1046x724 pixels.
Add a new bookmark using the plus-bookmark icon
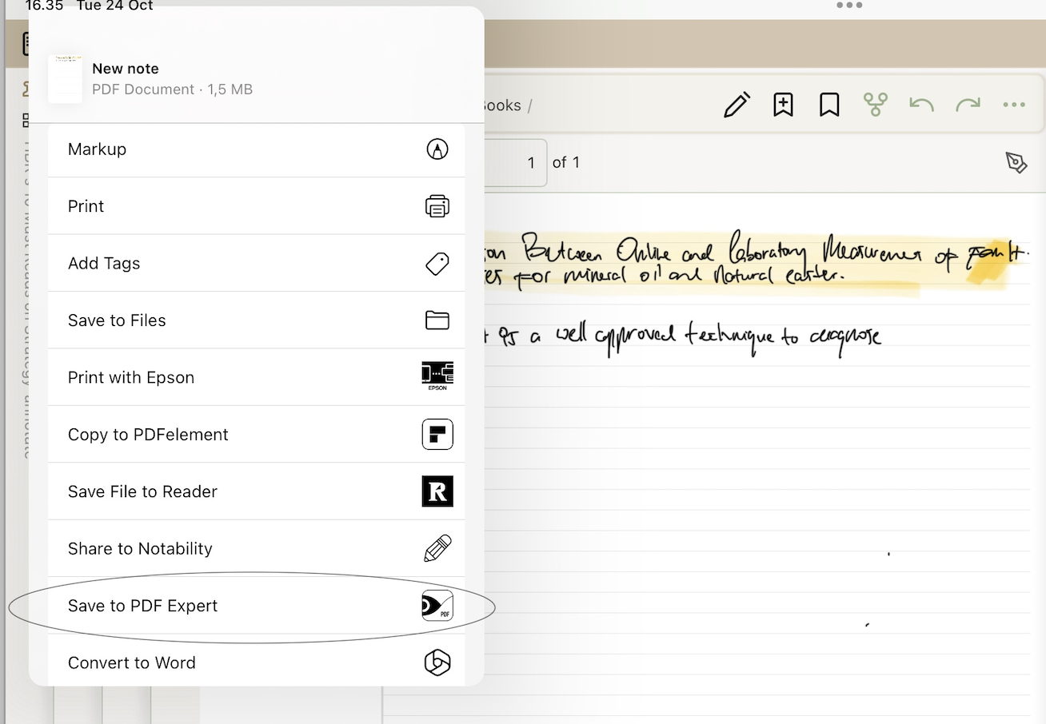coord(783,104)
